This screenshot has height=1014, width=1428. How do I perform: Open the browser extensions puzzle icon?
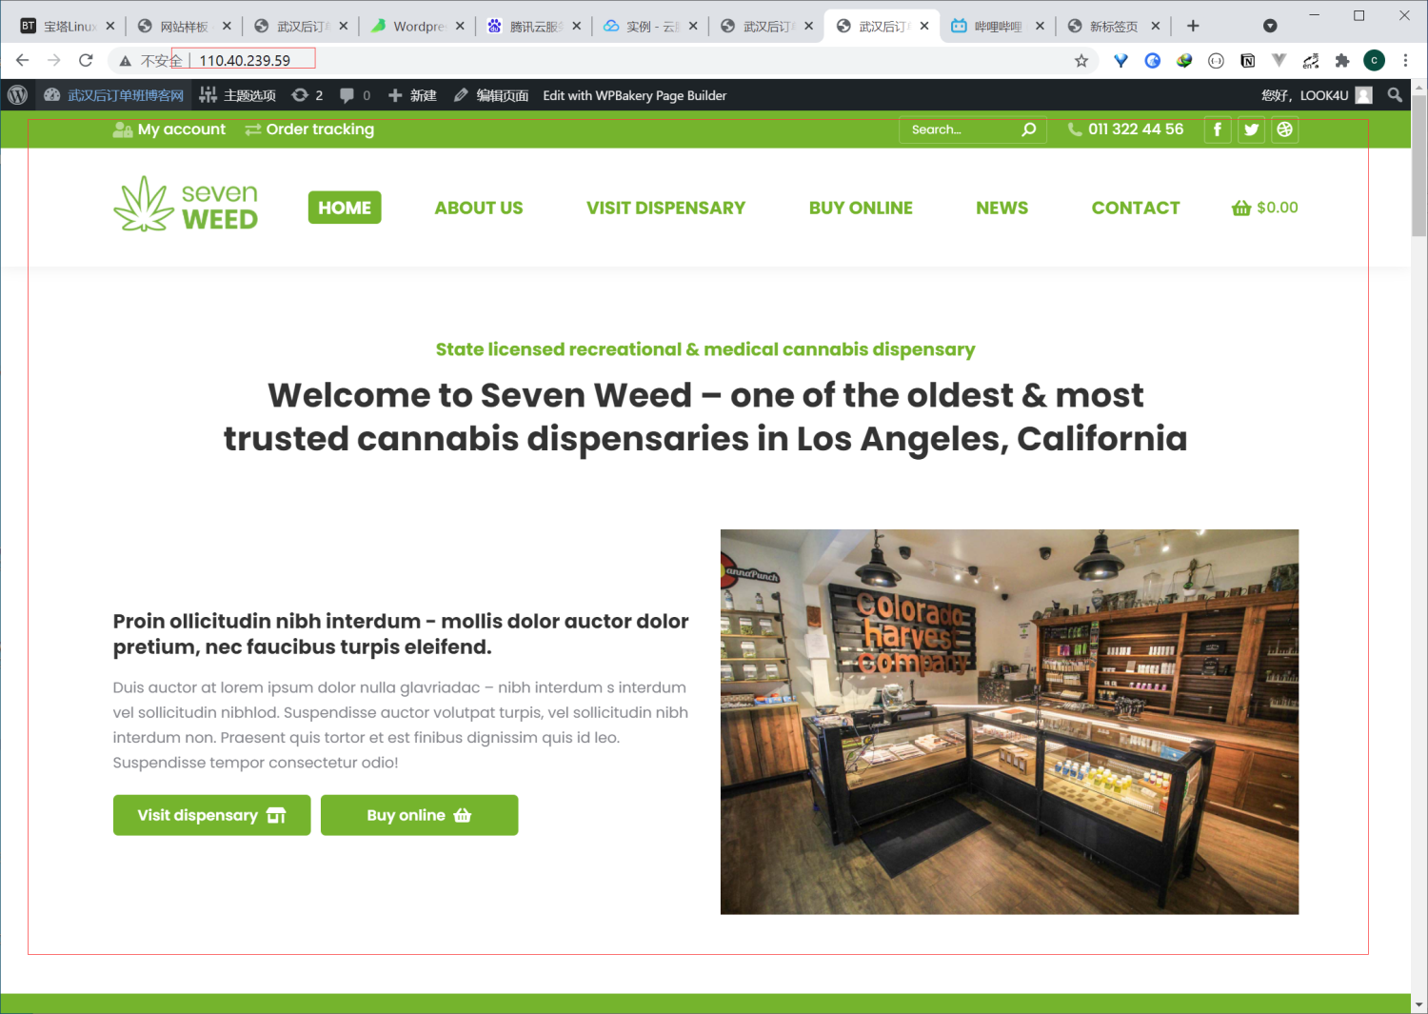click(x=1342, y=61)
